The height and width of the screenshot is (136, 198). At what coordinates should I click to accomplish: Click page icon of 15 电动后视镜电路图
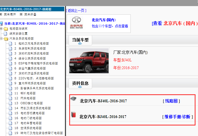(x=10, y=113)
